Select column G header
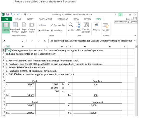The width and height of the screenshot is (145, 120). [x=85, y=46]
